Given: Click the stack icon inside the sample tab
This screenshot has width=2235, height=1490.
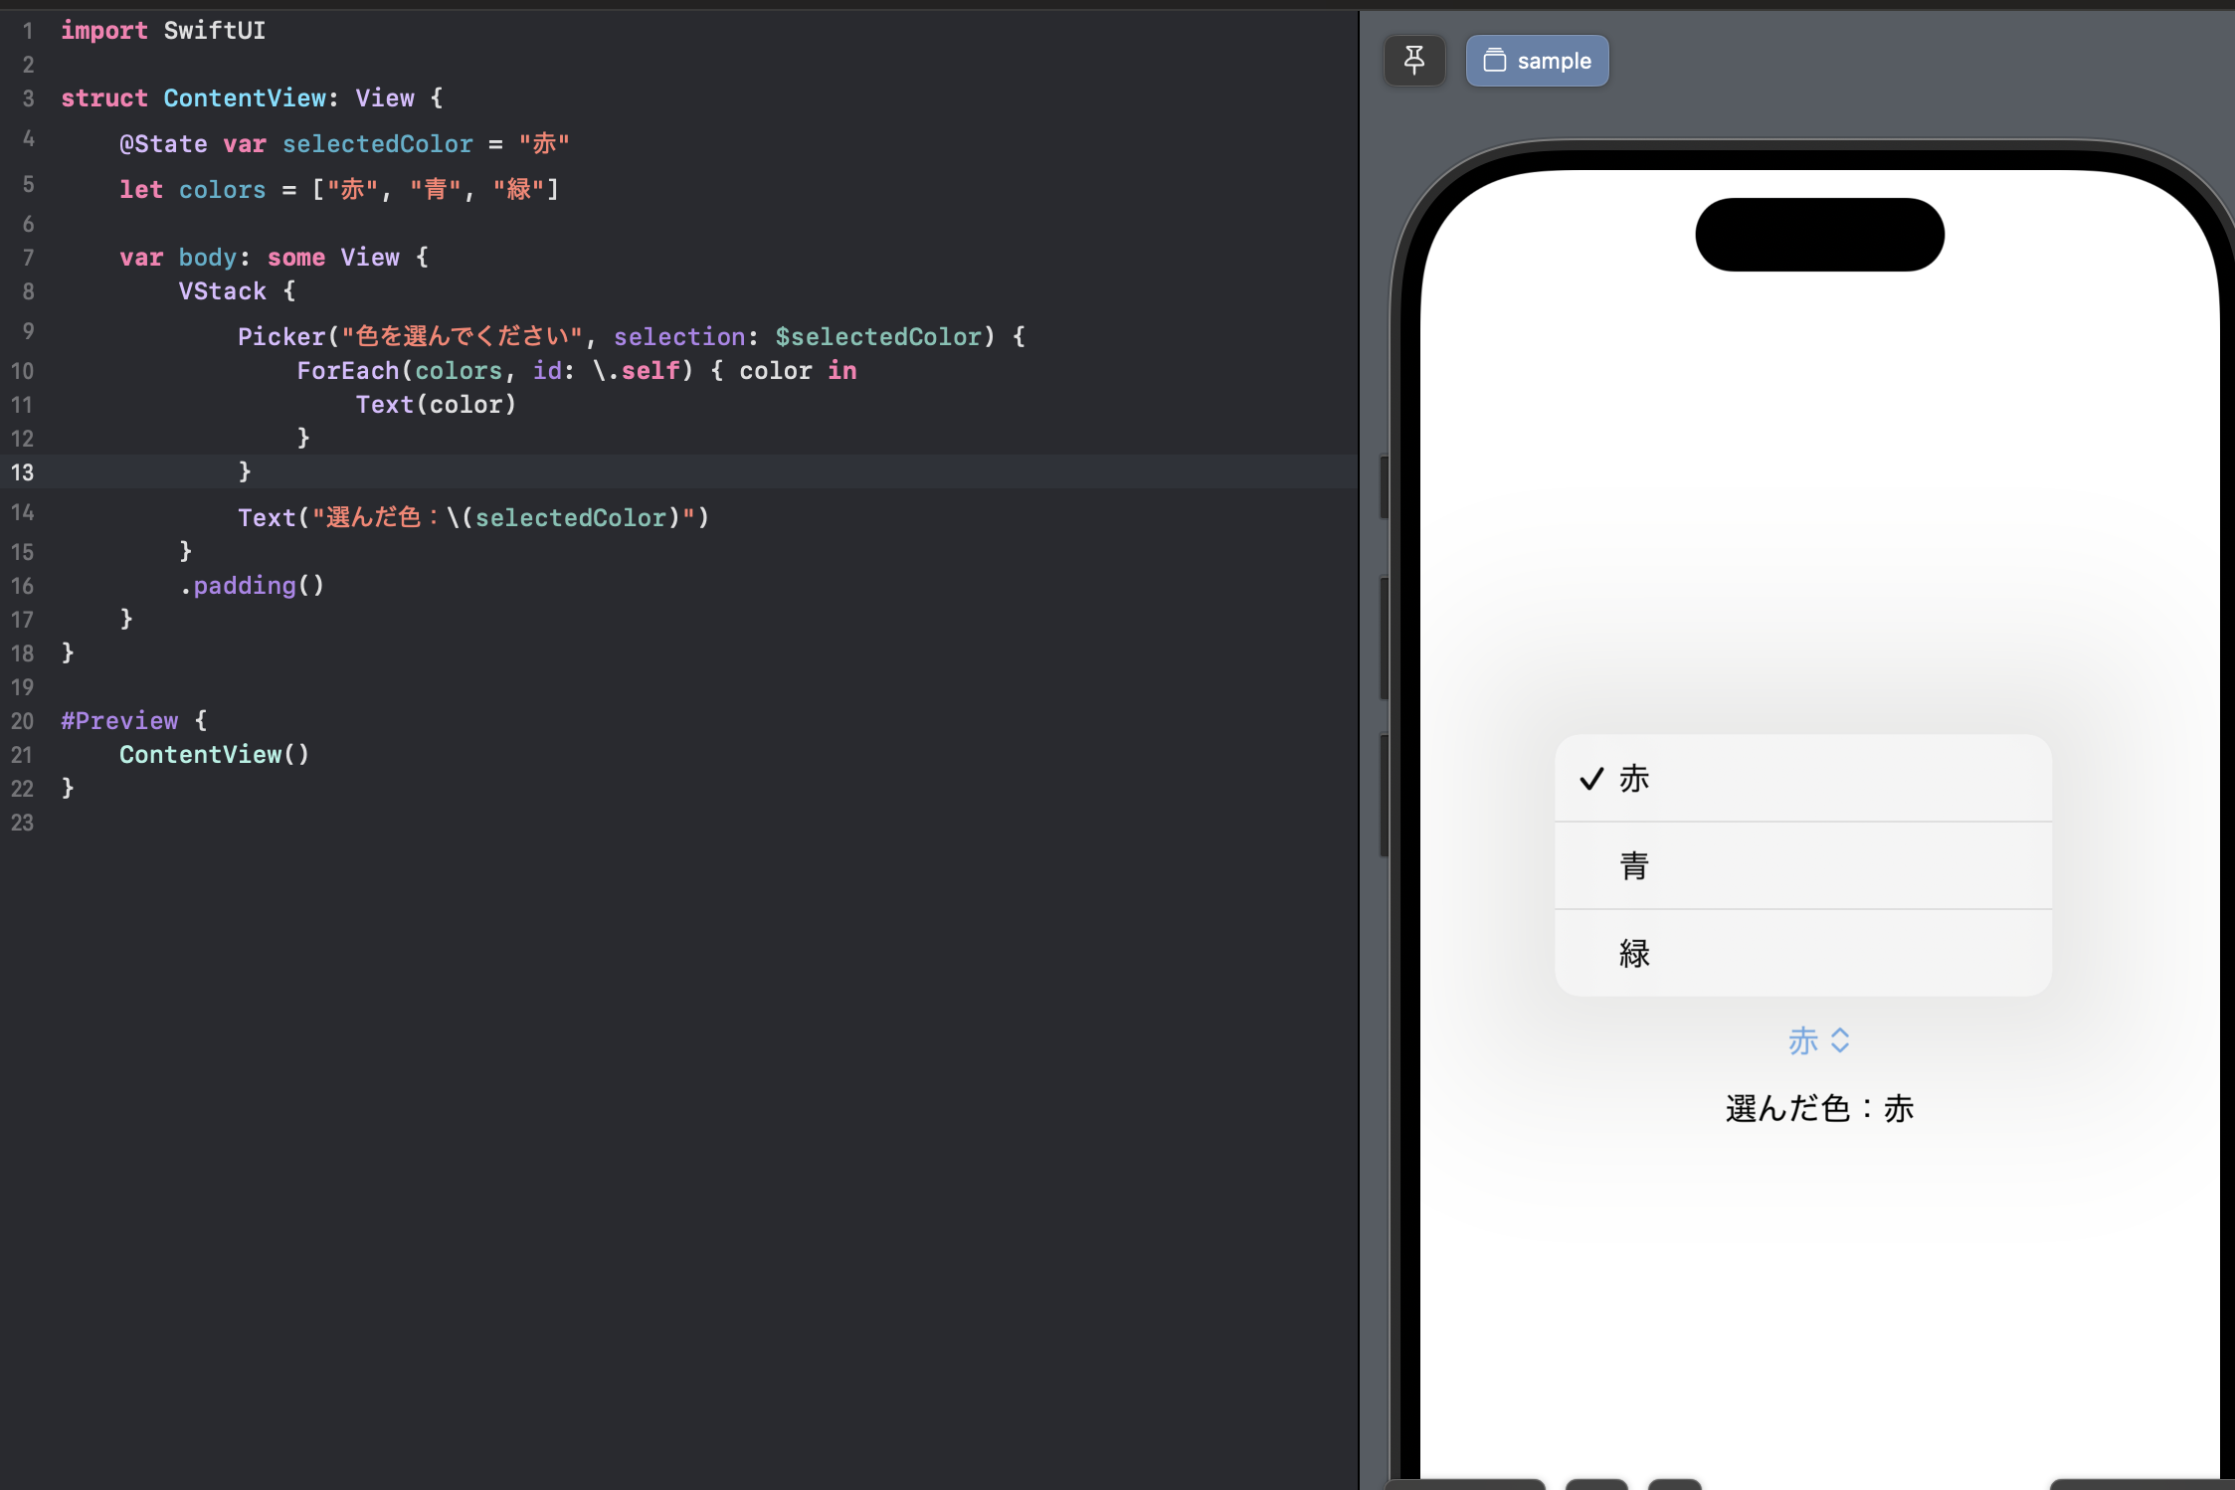Looking at the screenshot, I should coord(1494,60).
